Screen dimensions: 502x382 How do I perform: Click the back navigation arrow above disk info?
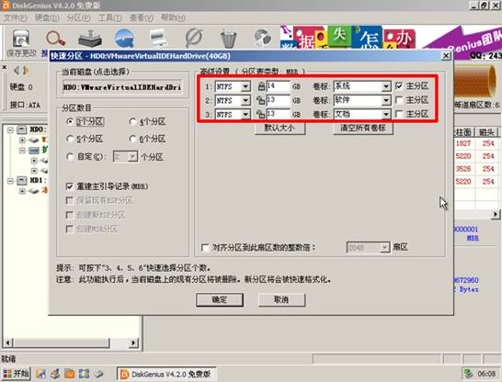17,71
